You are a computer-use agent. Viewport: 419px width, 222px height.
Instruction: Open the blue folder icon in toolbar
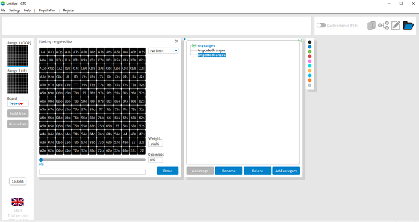click(x=408, y=26)
